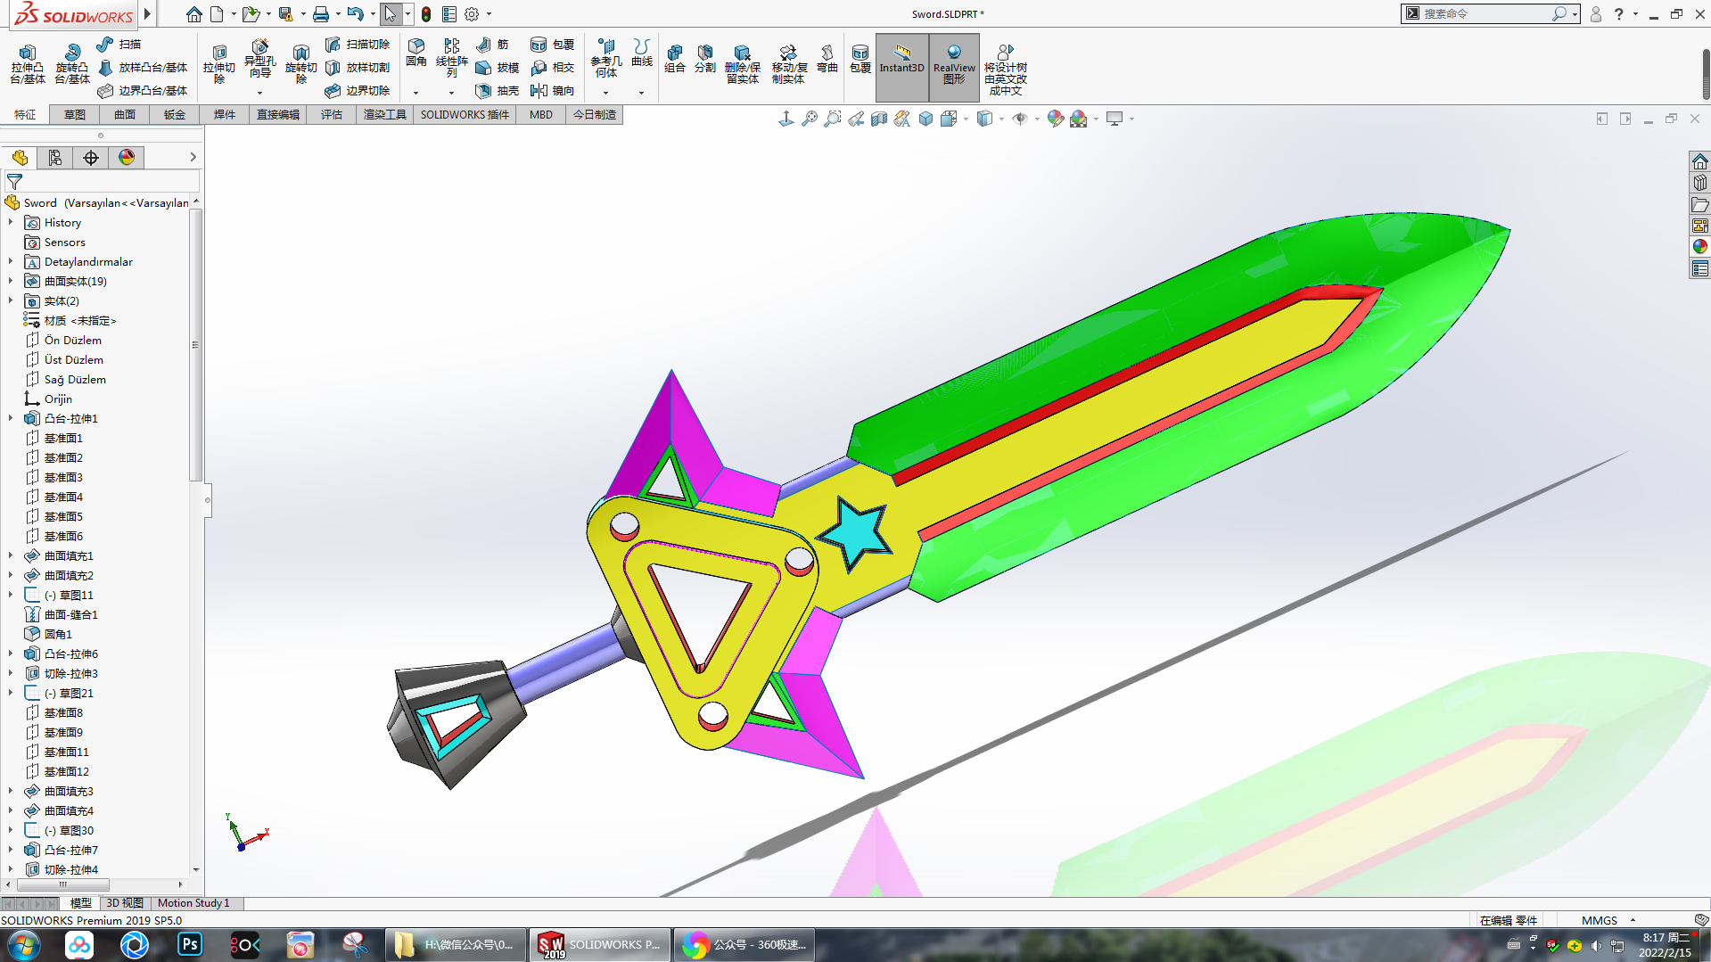Viewport: 1711px width, 962px height.
Task: Select the 分割 split tool
Action: pos(705,59)
